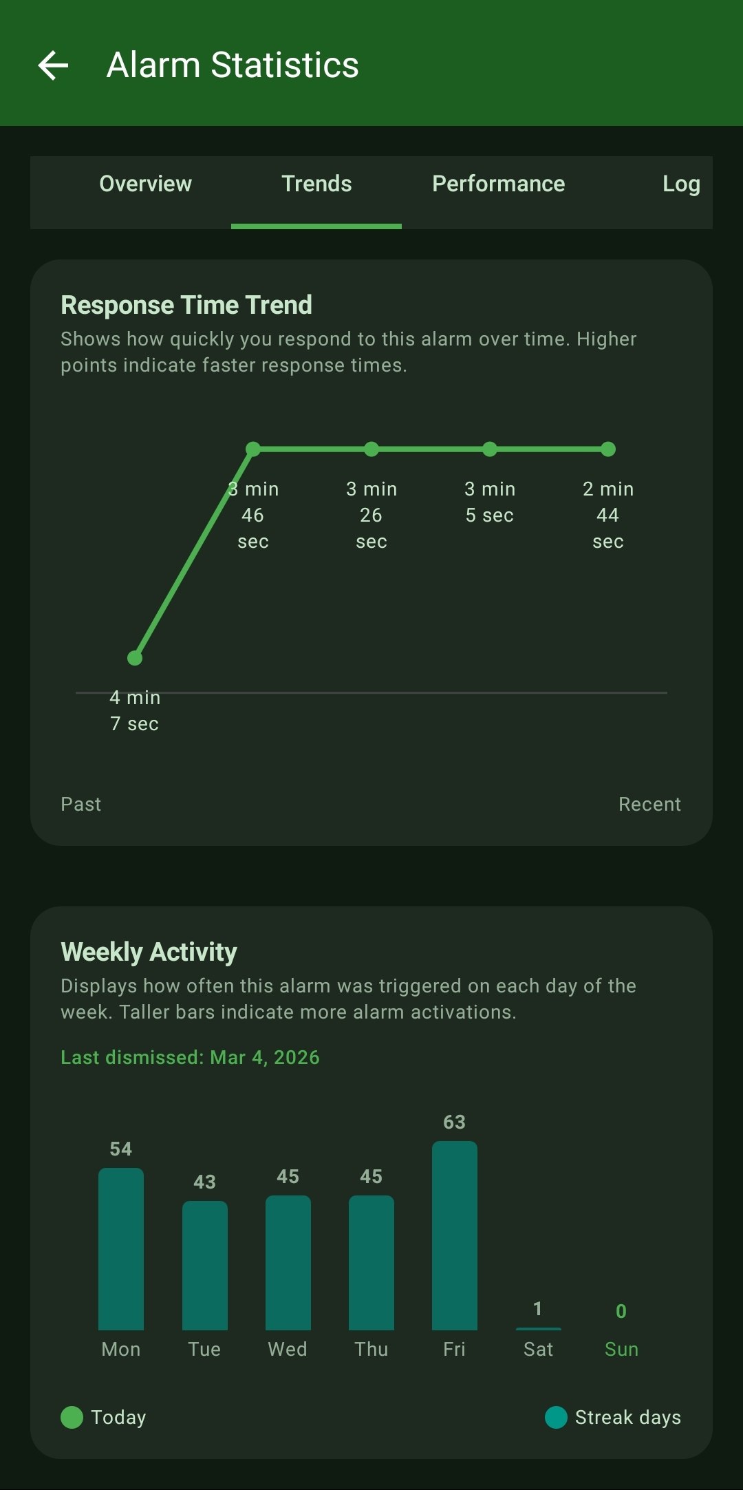
Task: Tap the 3 min 5 sec data point
Action: [490, 449]
